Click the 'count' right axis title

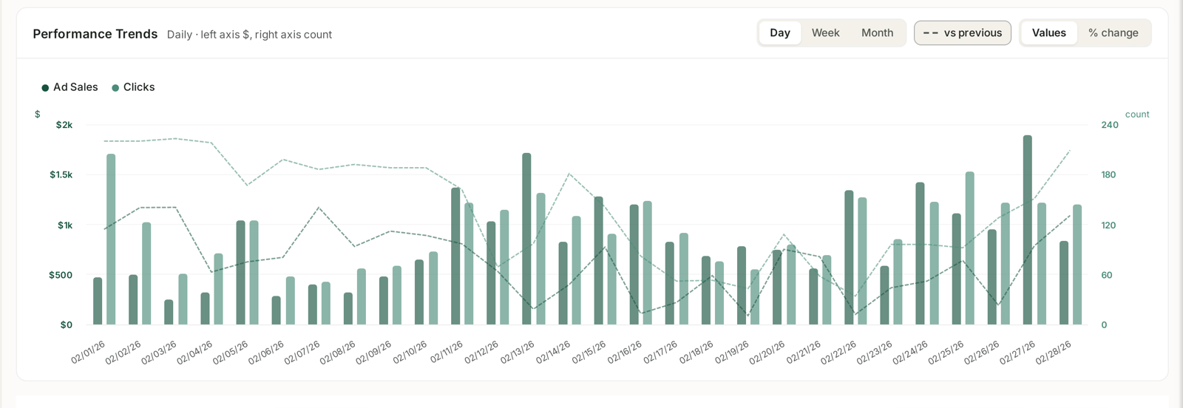(1137, 115)
